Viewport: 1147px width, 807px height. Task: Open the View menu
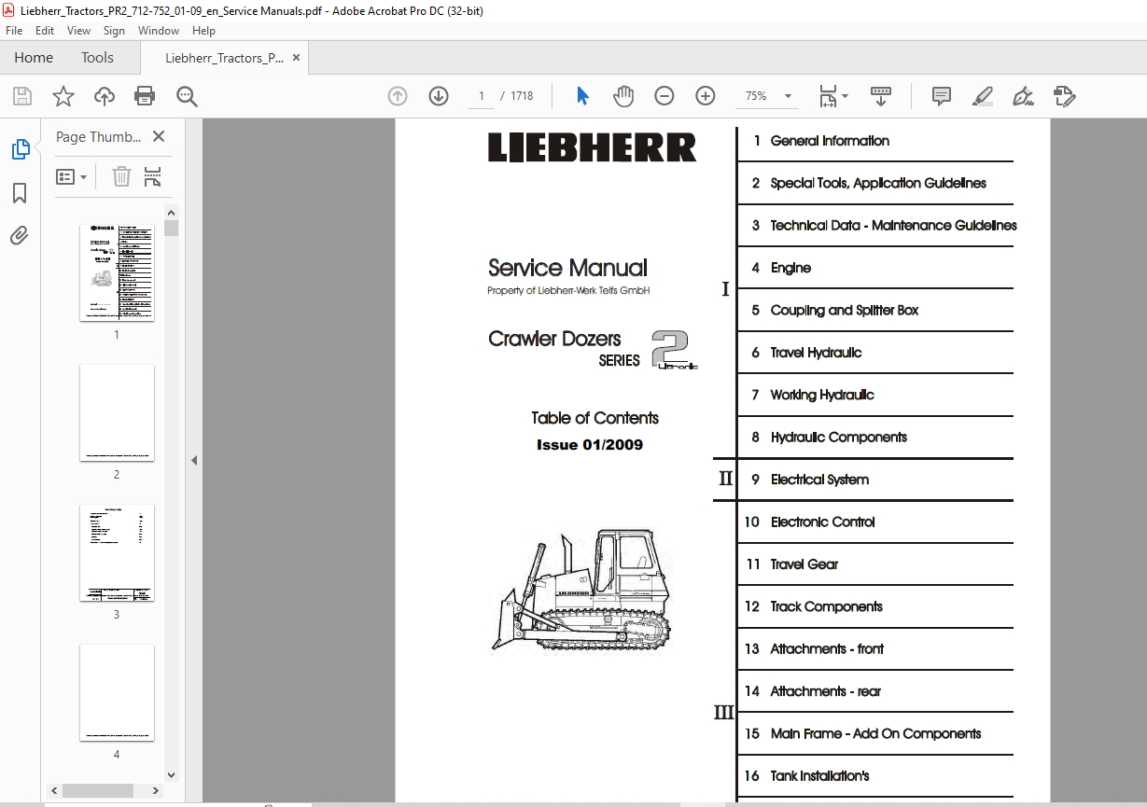[x=79, y=31]
